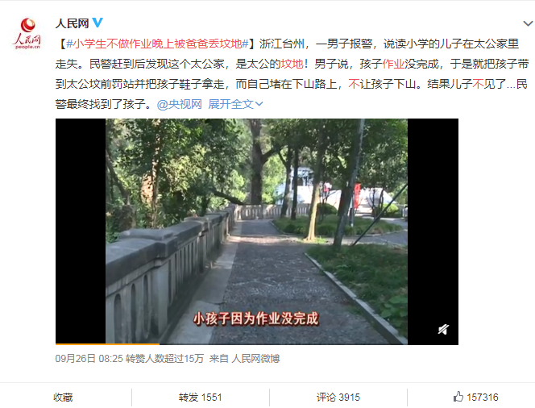The image size is (535, 408).
Task: Click the red keyword 坟地 in post text
Action: 292,64
